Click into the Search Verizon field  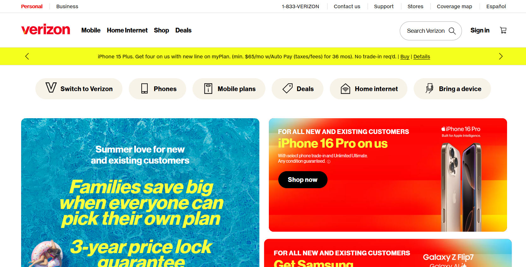tap(431, 31)
